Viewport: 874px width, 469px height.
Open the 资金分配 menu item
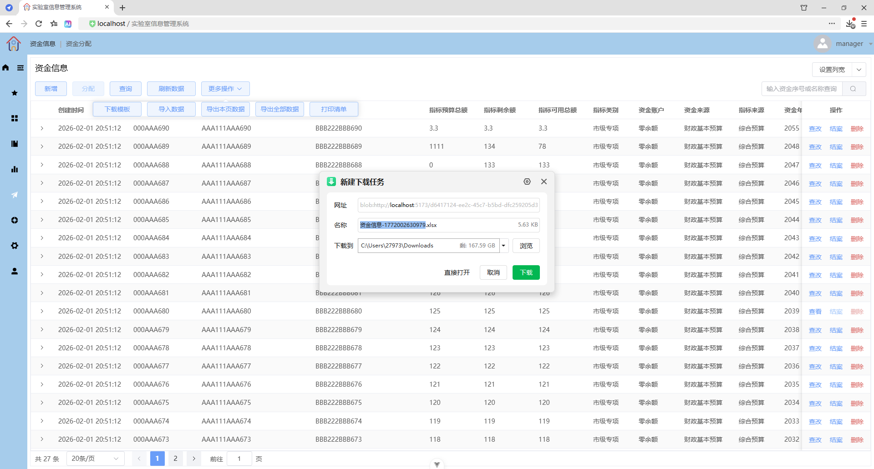point(79,44)
